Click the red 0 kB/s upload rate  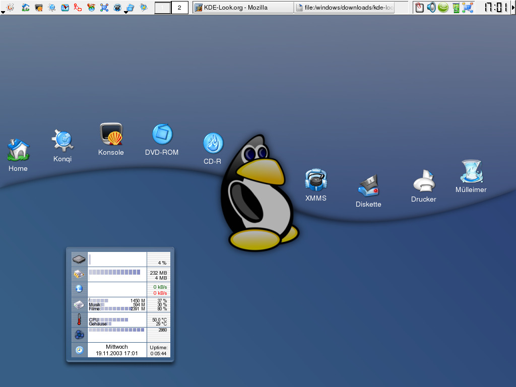(x=160, y=293)
